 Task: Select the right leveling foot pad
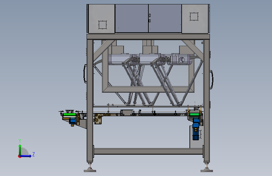pos(207,171)
